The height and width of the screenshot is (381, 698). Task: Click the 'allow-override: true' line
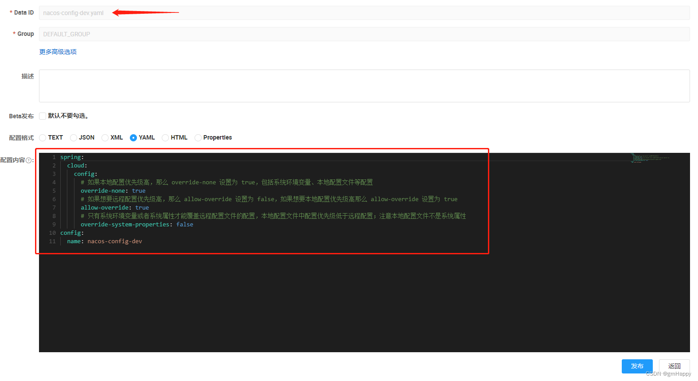pos(115,208)
